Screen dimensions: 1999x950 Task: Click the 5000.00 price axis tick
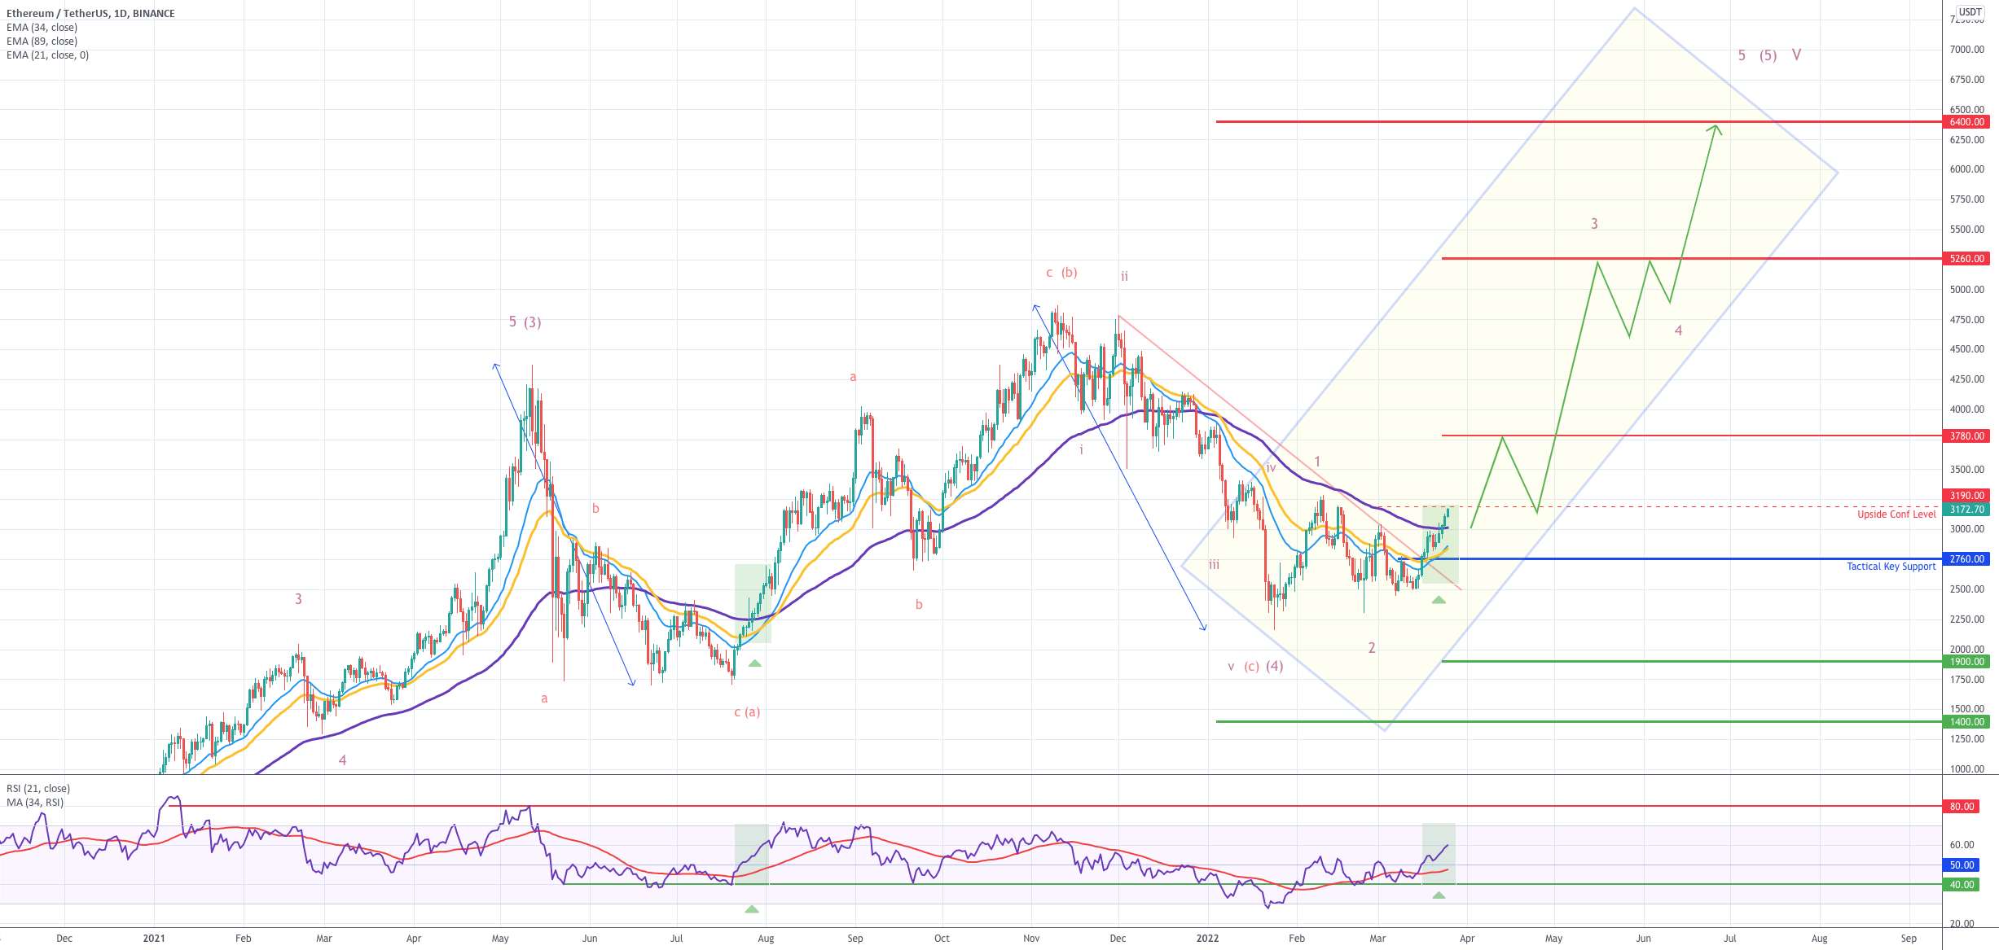(x=1967, y=290)
